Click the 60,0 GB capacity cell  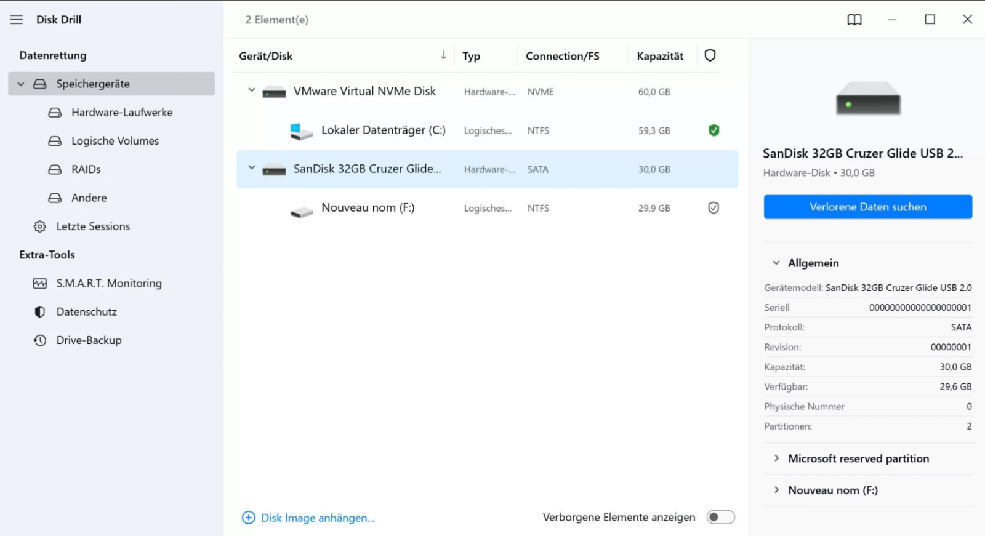click(654, 92)
